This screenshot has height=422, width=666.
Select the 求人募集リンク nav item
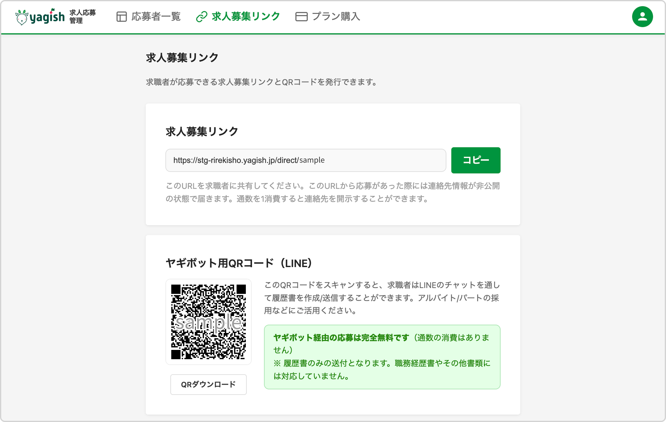click(238, 17)
